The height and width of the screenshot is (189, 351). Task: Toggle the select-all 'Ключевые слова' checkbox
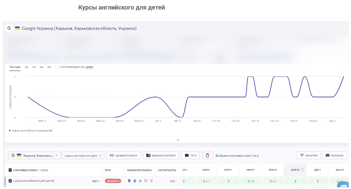pyautogui.click(x=10, y=170)
